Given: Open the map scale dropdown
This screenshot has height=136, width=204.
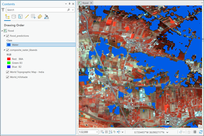Looking at the screenshot, I should point(97,132).
